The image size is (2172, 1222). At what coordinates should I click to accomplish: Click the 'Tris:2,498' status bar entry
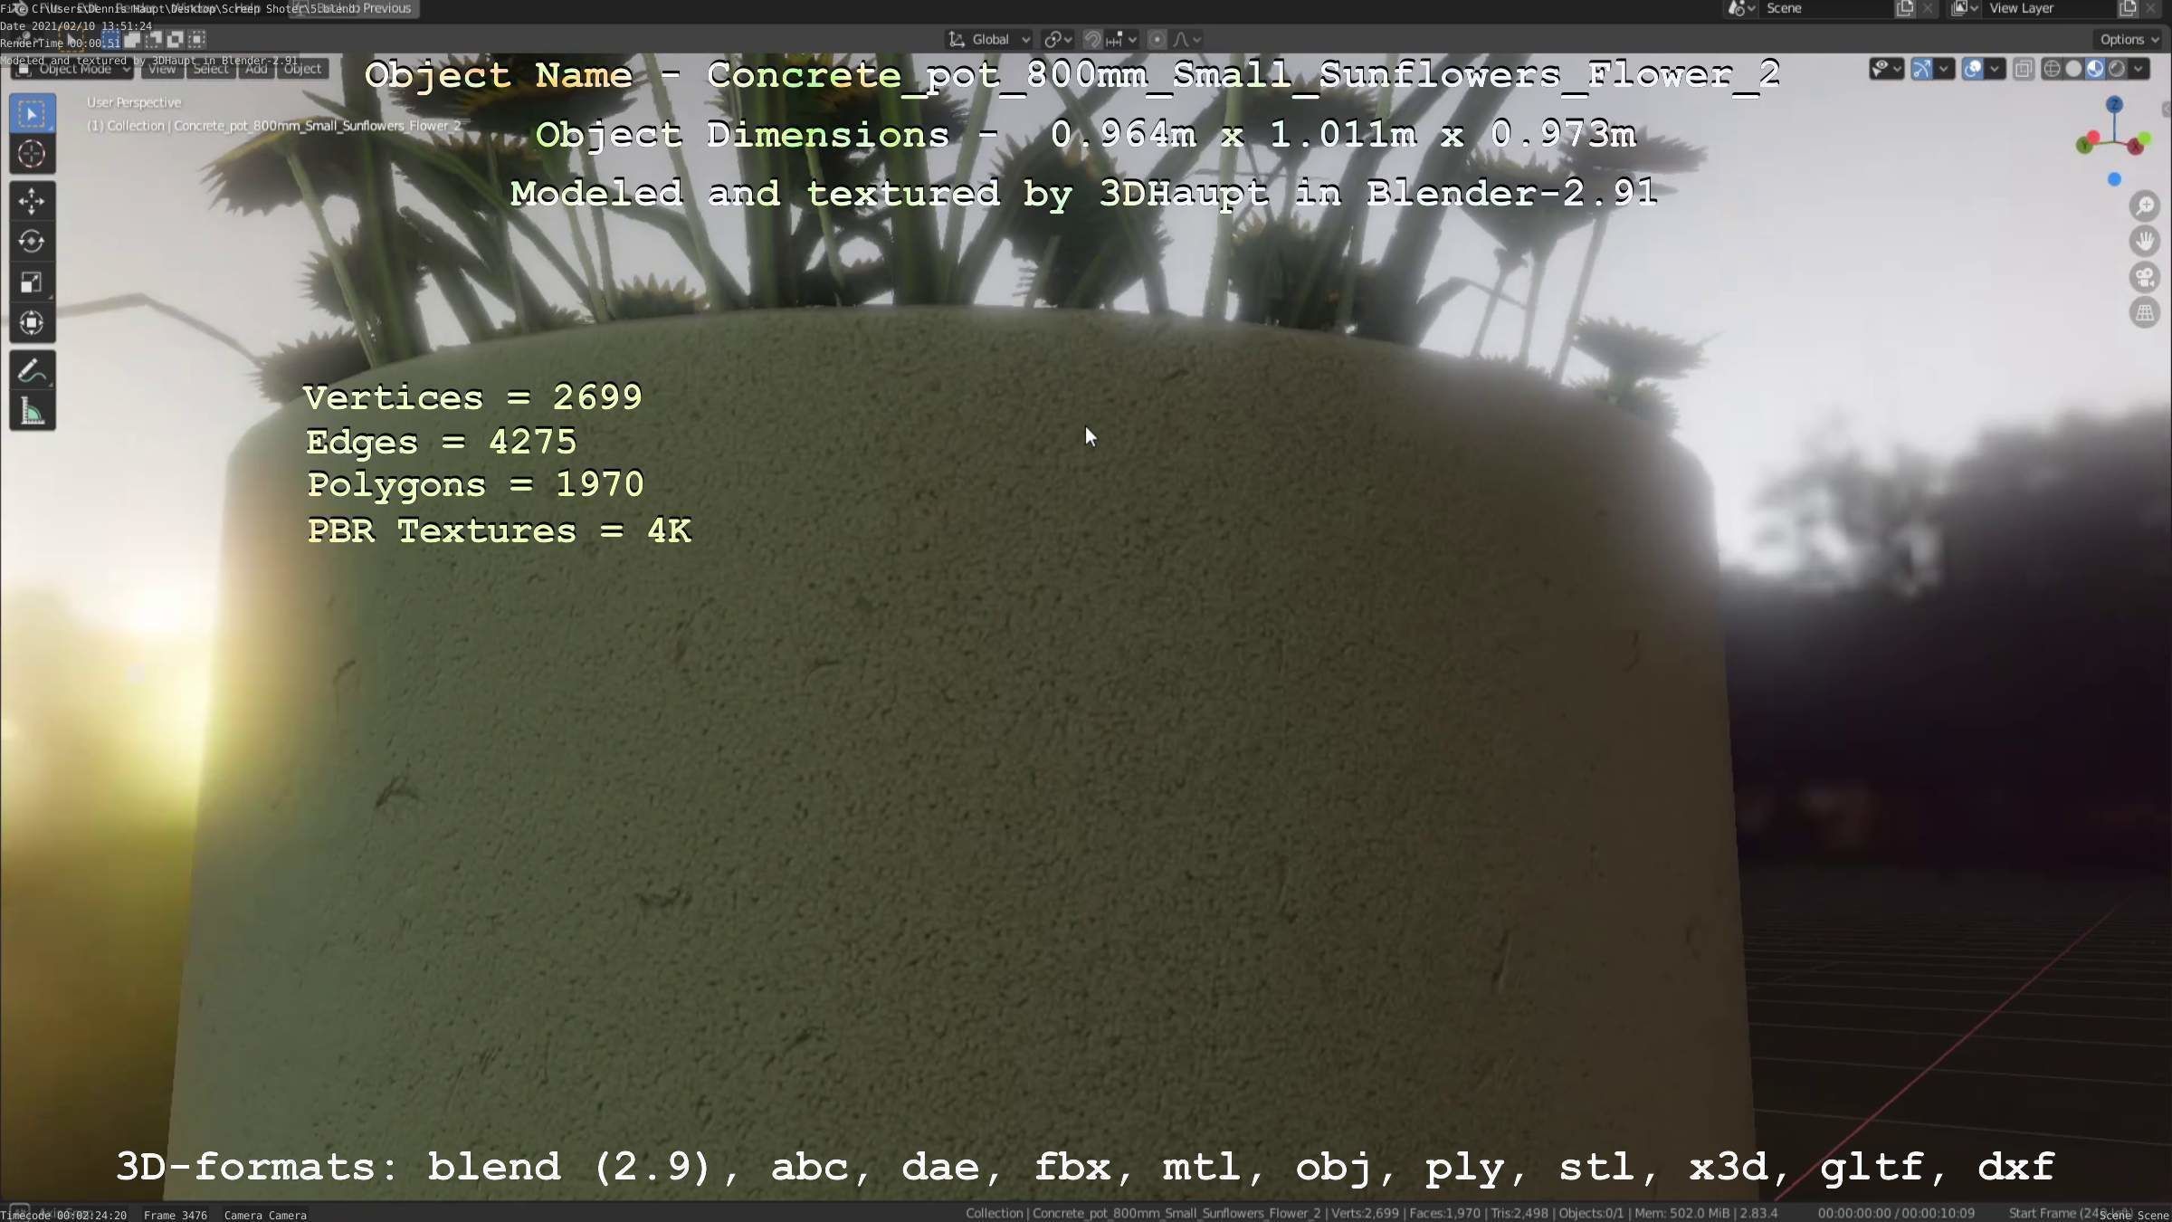(1519, 1213)
